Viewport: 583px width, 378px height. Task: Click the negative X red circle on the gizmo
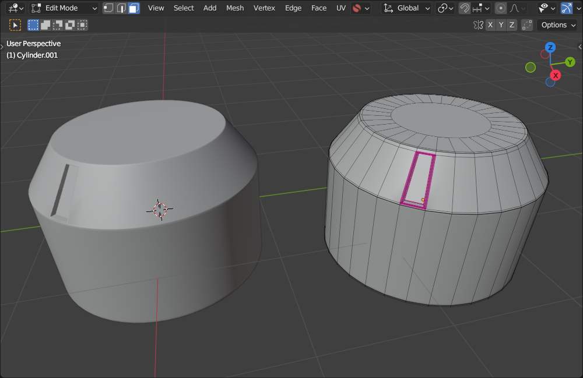[545, 54]
